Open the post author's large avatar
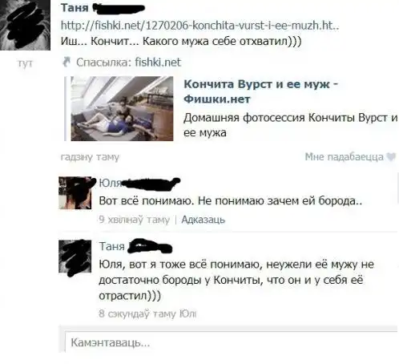 coord(25,25)
